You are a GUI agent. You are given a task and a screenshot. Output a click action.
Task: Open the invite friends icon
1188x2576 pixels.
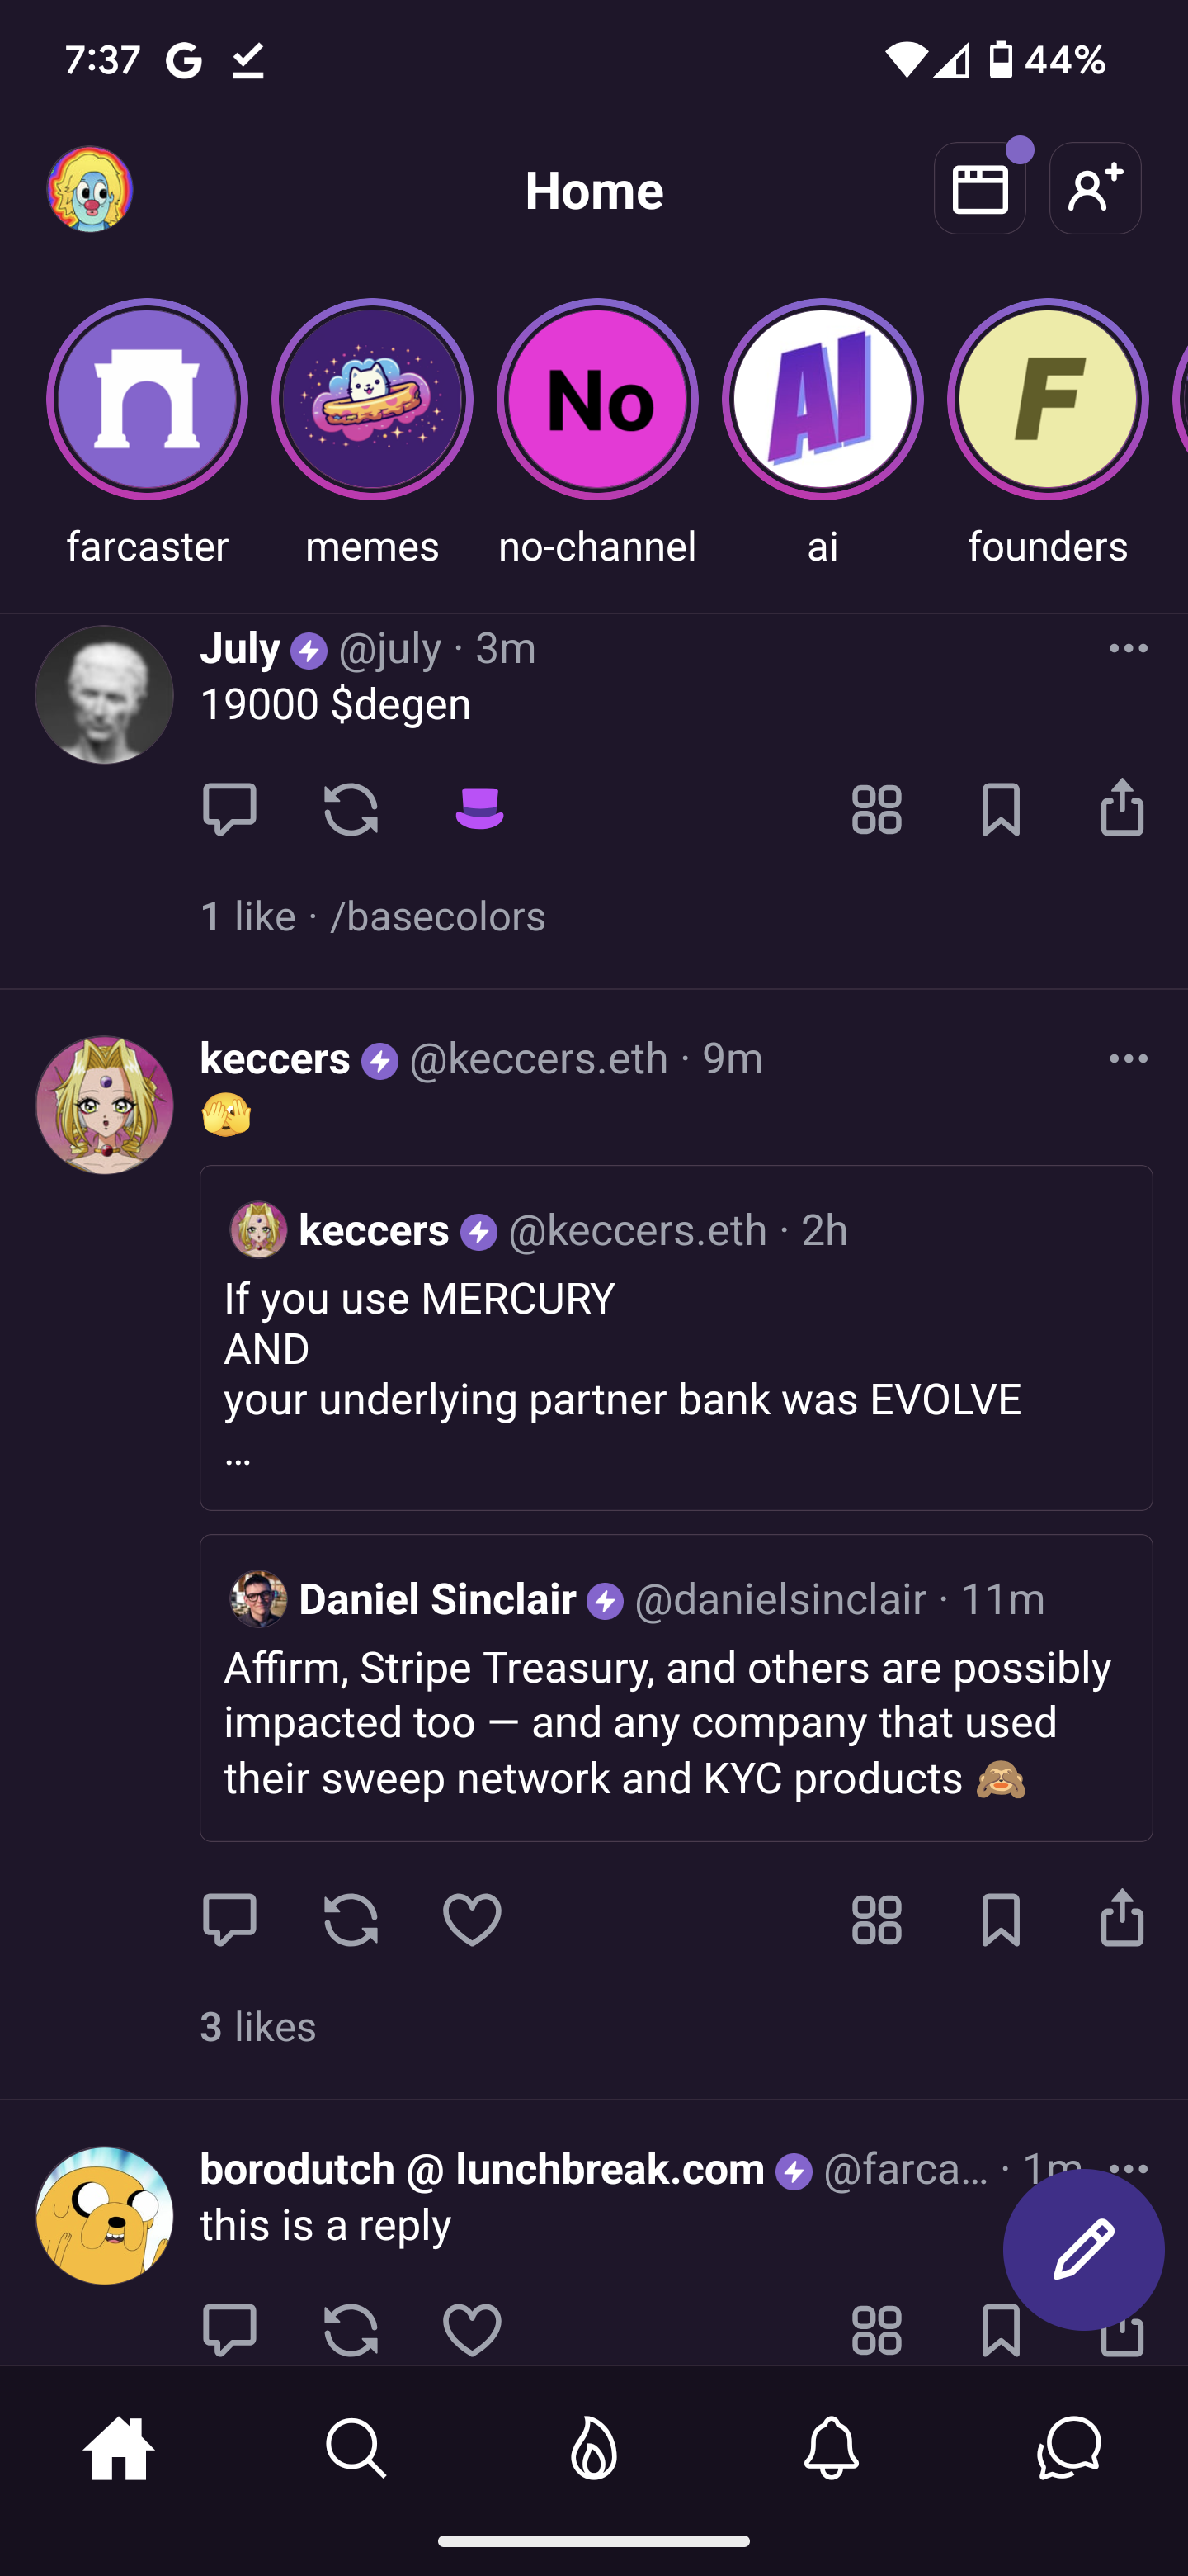click(x=1094, y=189)
